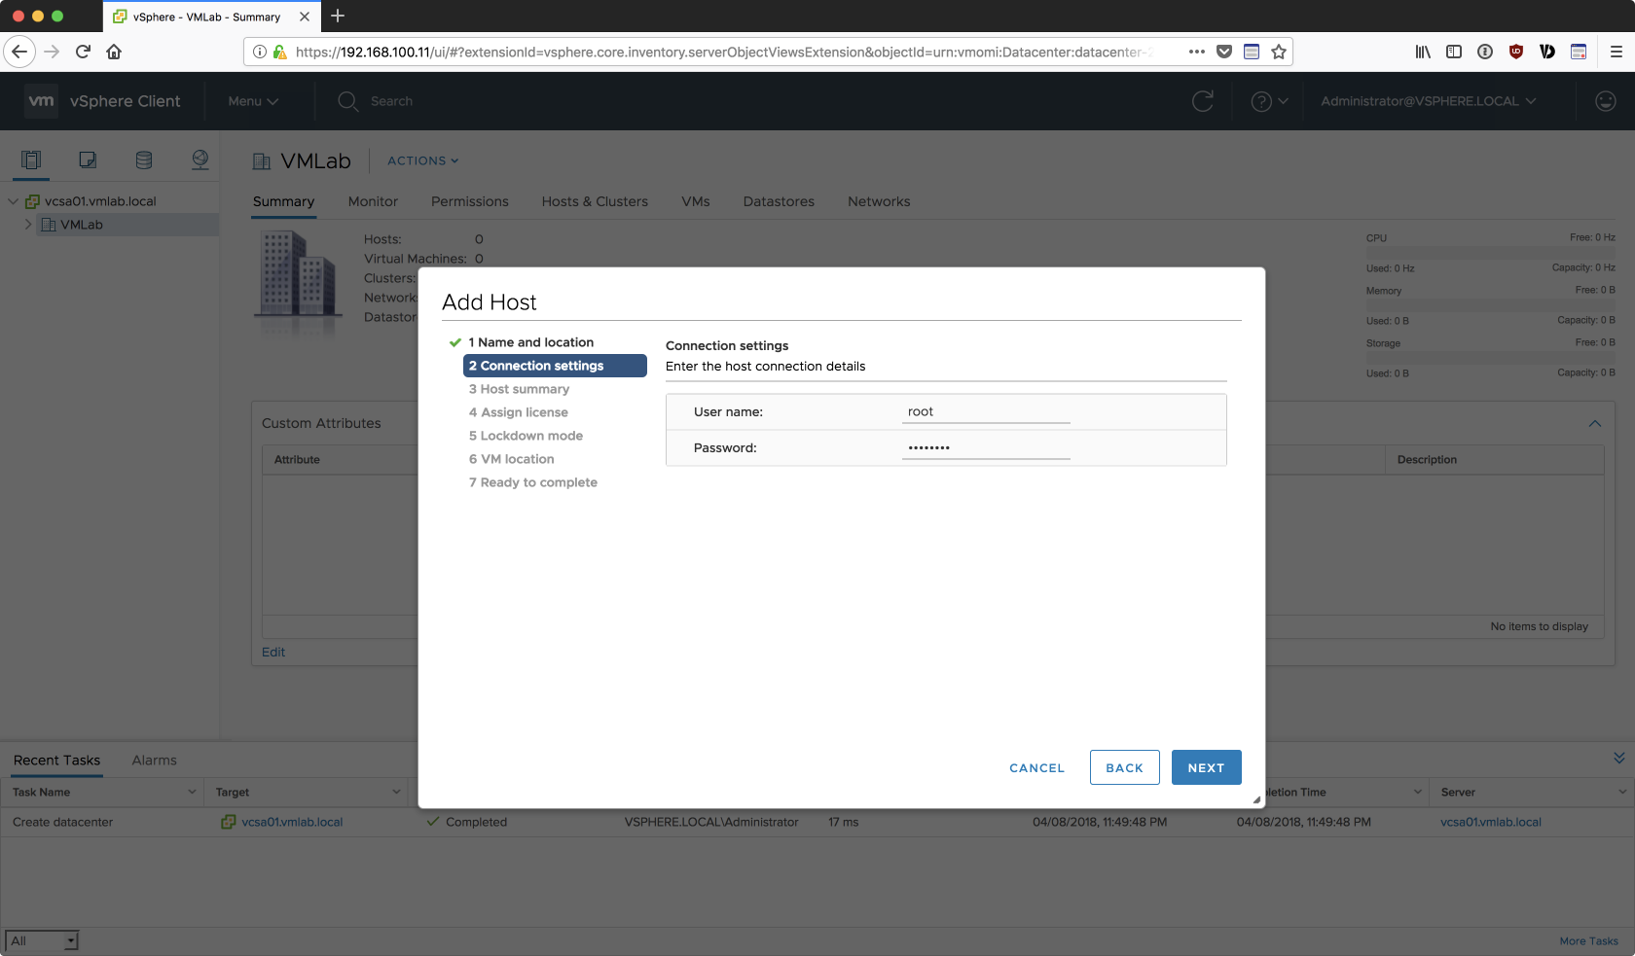The height and width of the screenshot is (956, 1635).
Task: Expand the VMLab datacenter tree node
Action: pos(28,225)
